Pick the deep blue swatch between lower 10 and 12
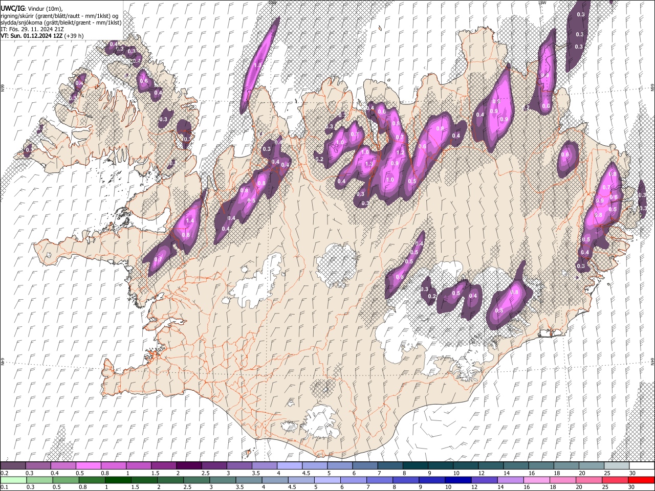655x491 pixels. pyautogui.click(x=458, y=480)
